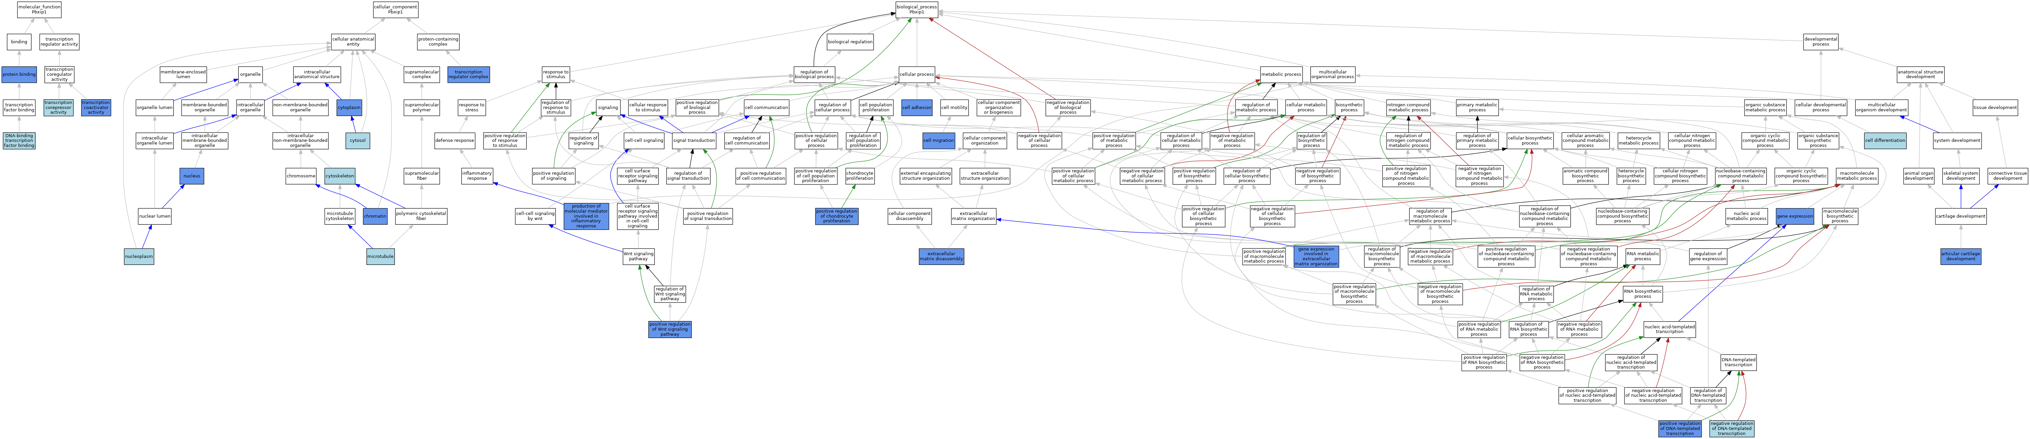The width and height of the screenshot is (2030, 439).
Task: Click the 'response to stress' node
Action: click(x=471, y=107)
